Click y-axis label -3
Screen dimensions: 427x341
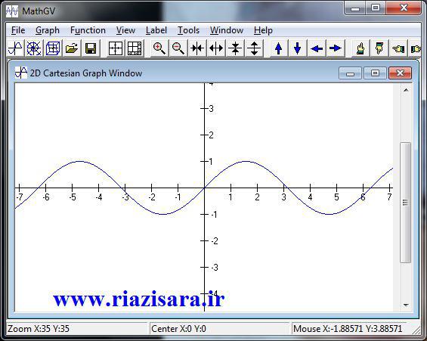(215, 268)
